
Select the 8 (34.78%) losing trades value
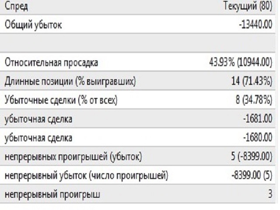coord(254,100)
